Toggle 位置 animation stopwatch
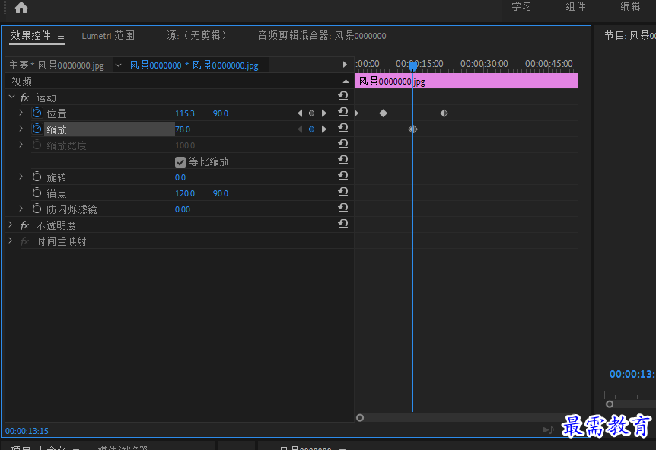The height and width of the screenshot is (450, 656). [37, 113]
